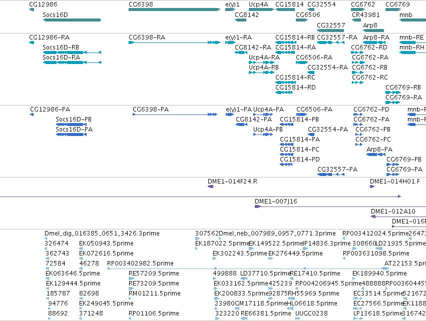The height and width of the screenshot is (321, 426).
Task: Select protein Ucp4A-PB
Action: [263, 134]
